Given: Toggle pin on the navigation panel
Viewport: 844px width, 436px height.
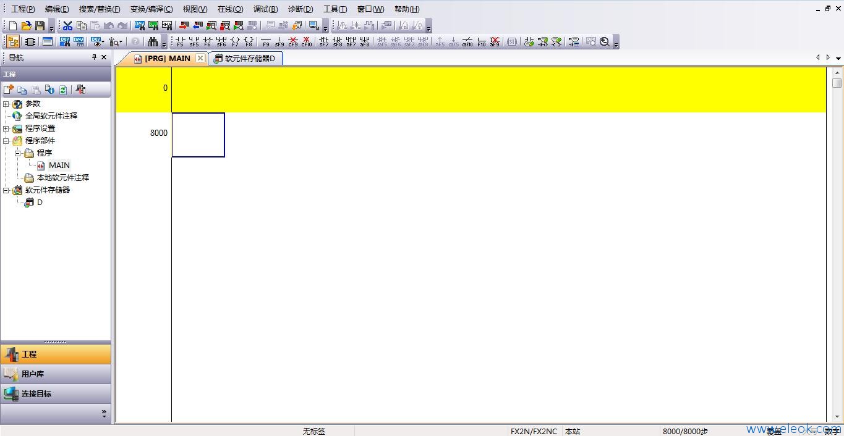Looking at the screenshot, I should (x=94, y=57).
